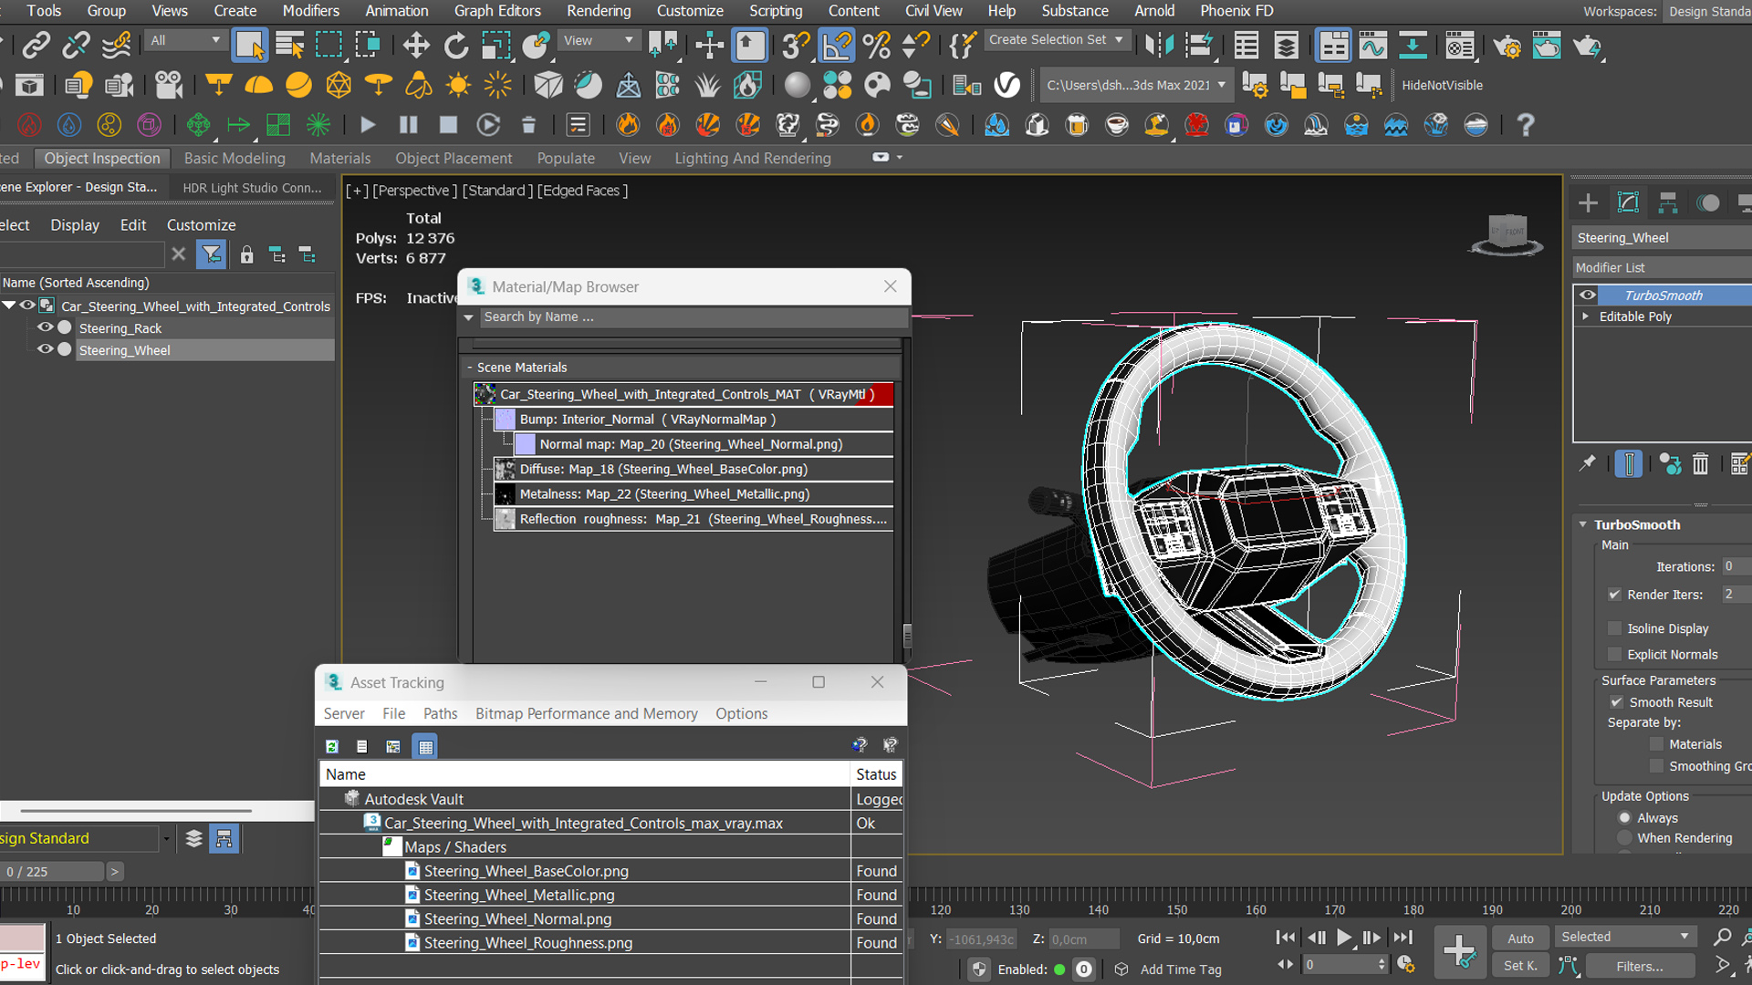The width and height of the screenshot is (1752, 985).
Task: Open the Rendering menu
Action: (x=599, y=11)
